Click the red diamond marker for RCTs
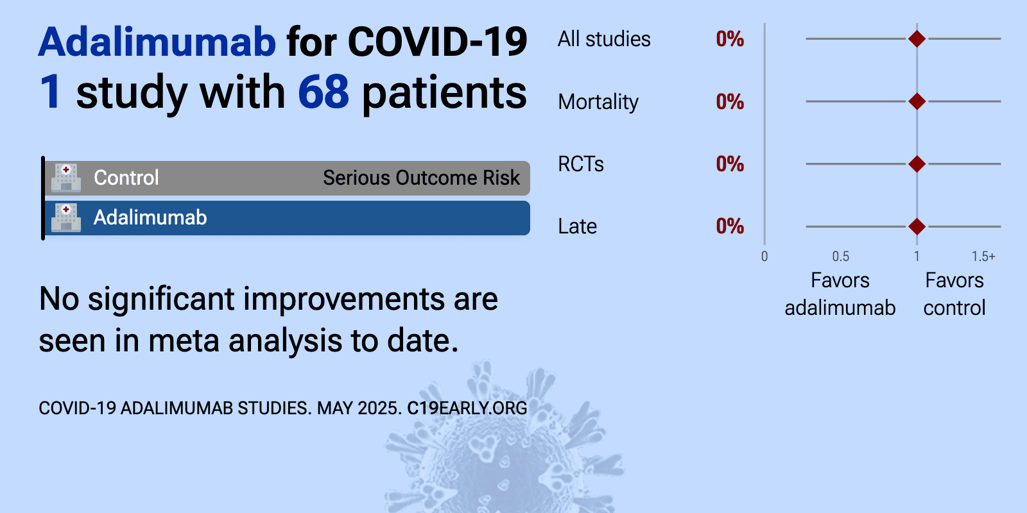Screen dimensions: 1027x513 pyautogui.click(x=917, y=164)
